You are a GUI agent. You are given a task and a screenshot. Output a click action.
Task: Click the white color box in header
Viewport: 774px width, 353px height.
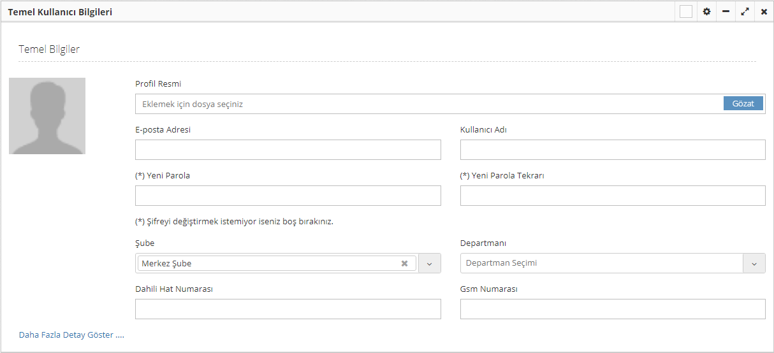(686, 11)
